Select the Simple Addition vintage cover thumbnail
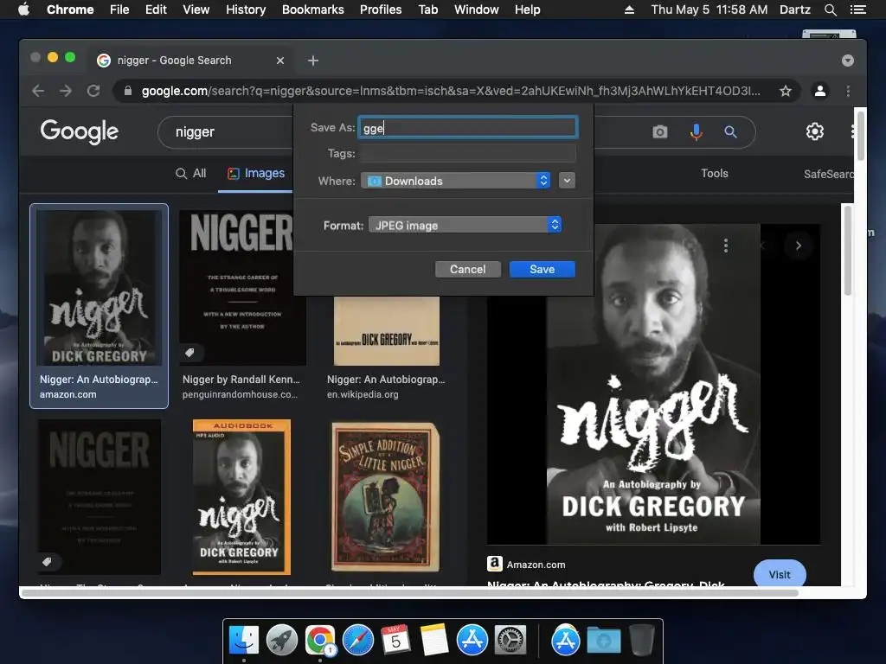886x664 pixels. coord(385,497)
